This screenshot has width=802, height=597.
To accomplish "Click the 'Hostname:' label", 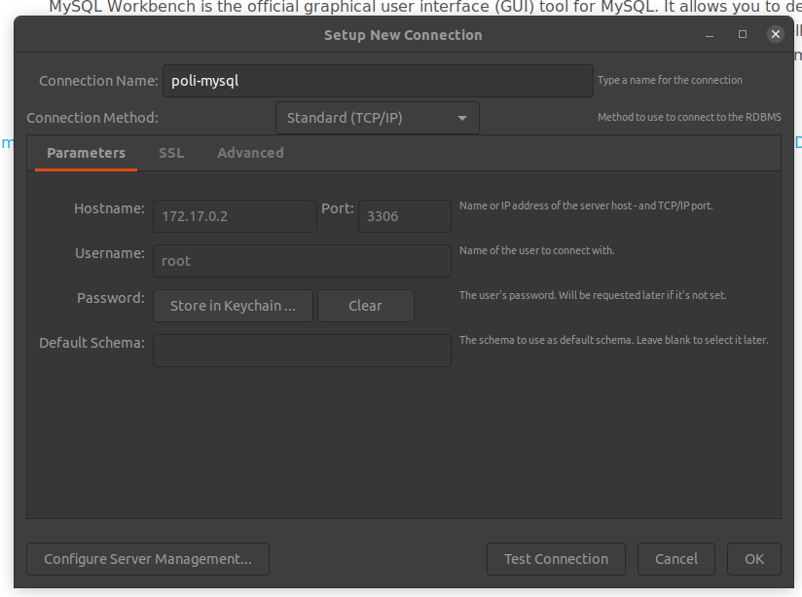I will click(109, 208).
